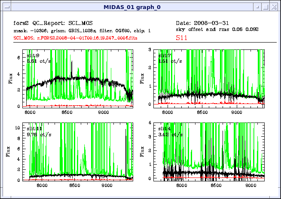
Task: Click the slit:9 label in top-left plot
Action: click(34, 55)
